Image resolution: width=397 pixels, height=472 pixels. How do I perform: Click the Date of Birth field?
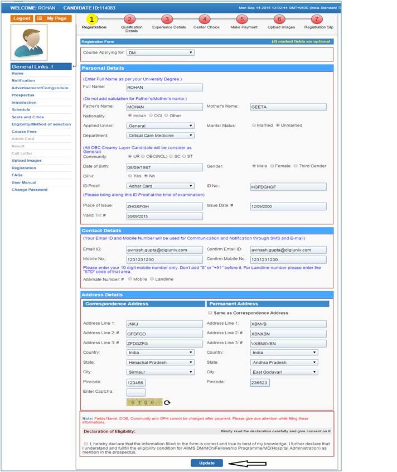(x=164, y=167)
